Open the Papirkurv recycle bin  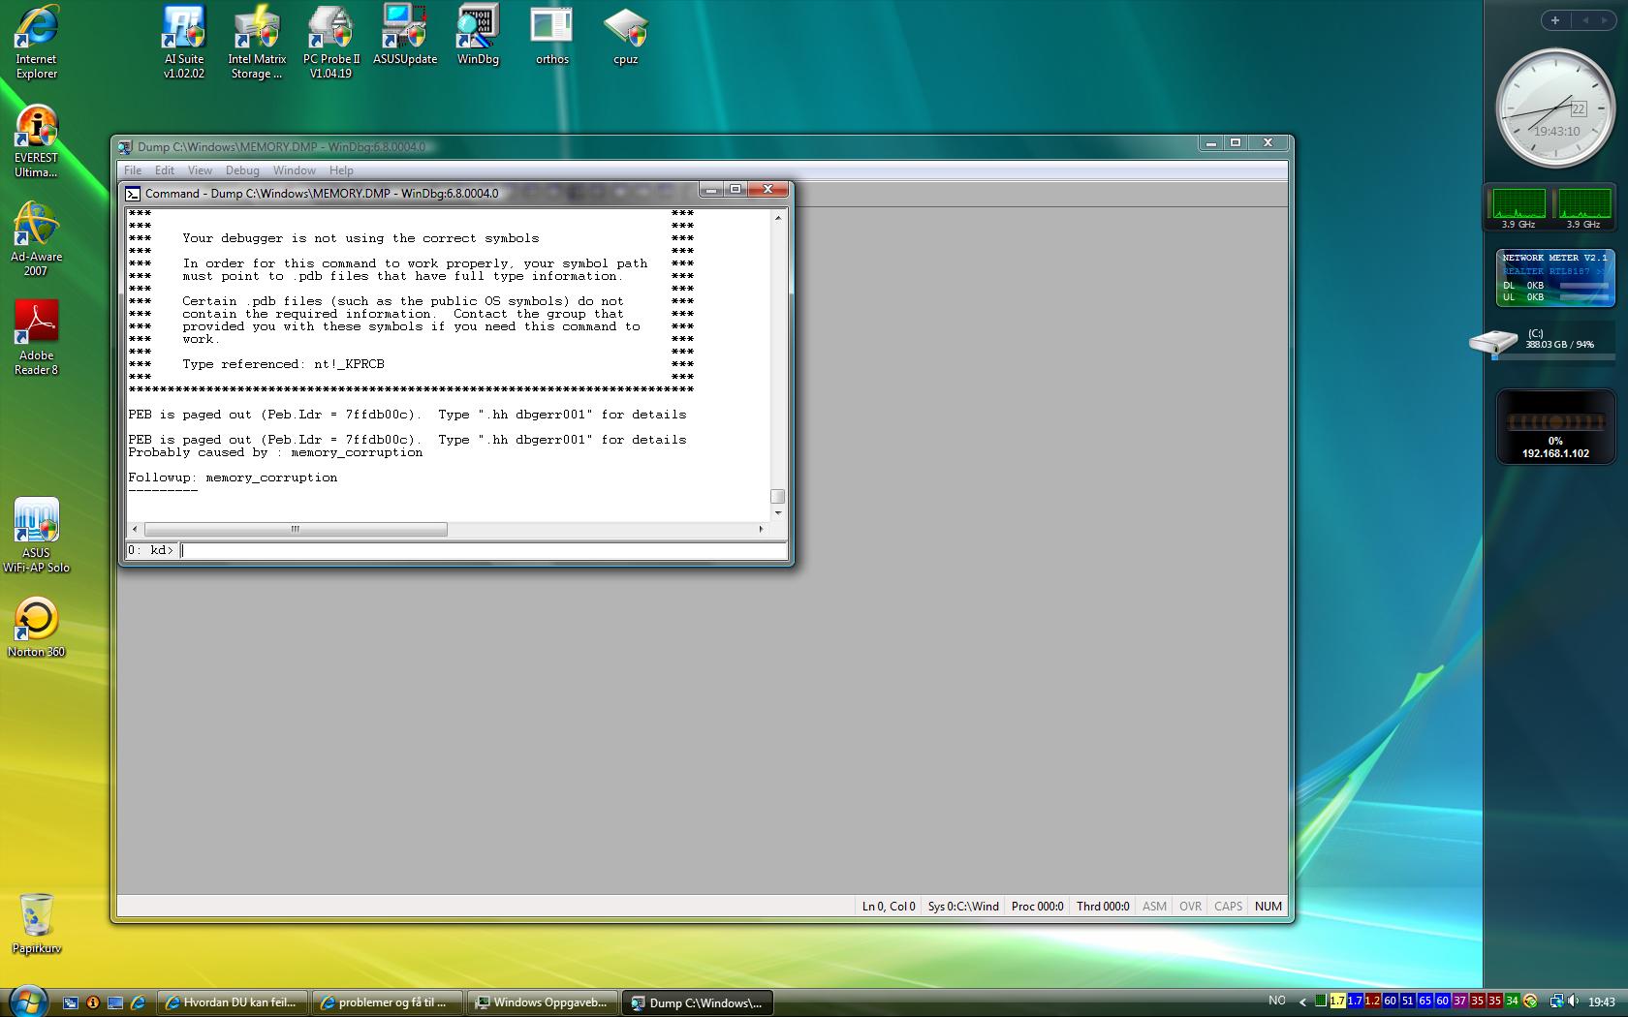pos(36,916)
